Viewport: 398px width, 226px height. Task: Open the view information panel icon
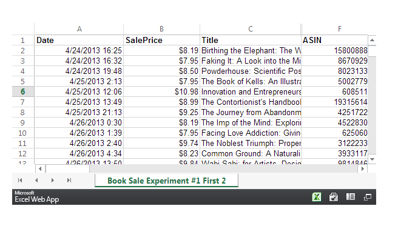coord(351,197)
